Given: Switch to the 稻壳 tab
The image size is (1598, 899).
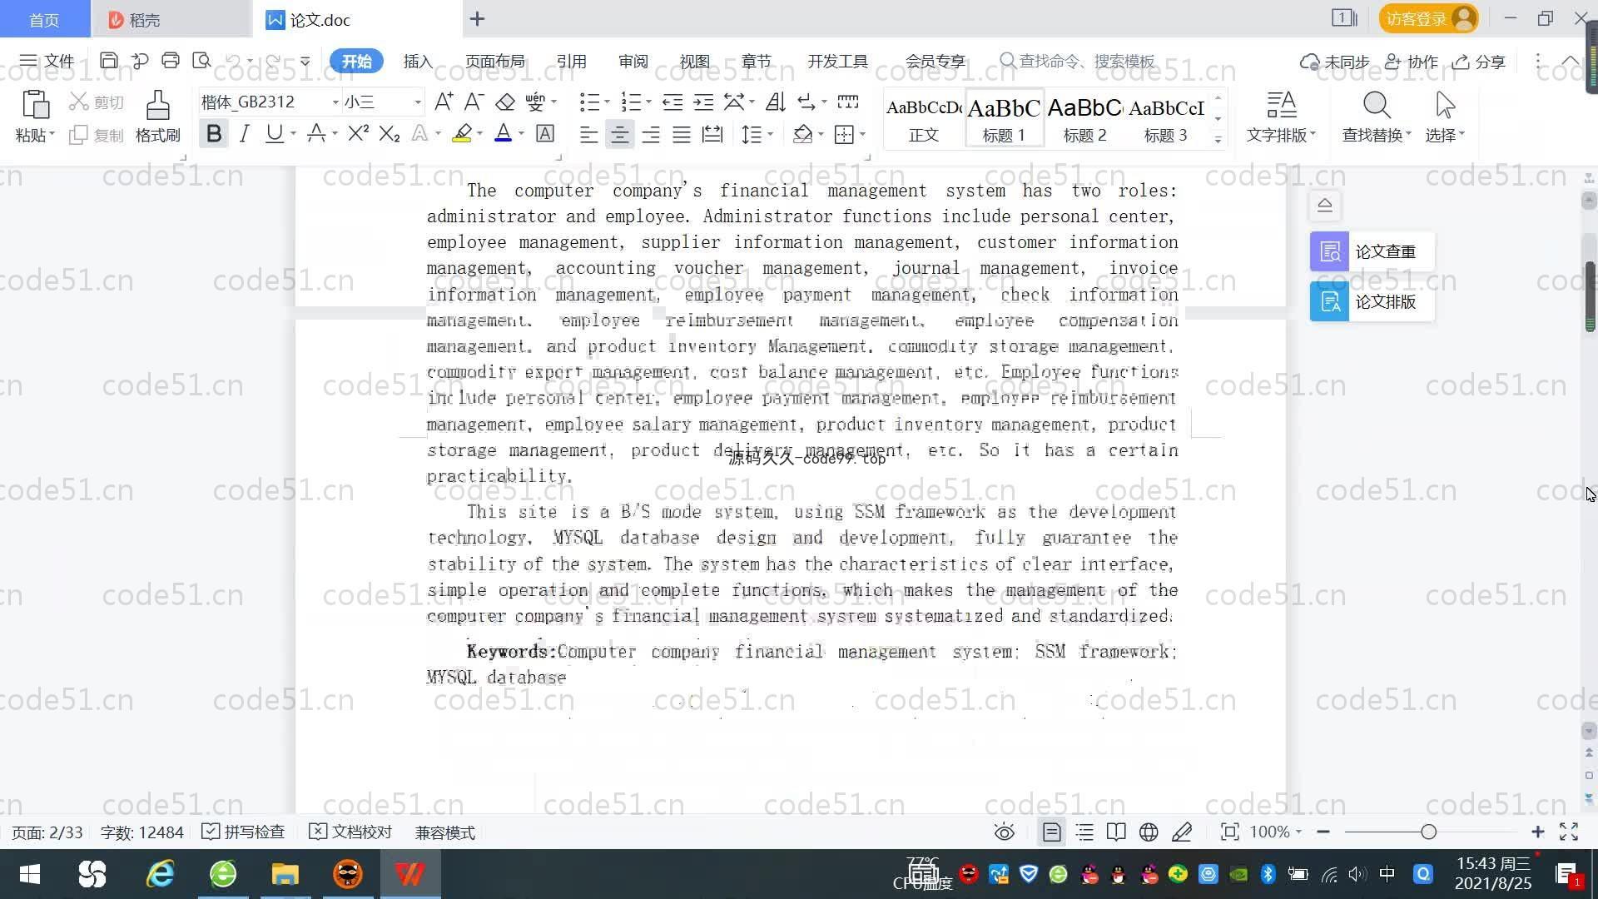Looking at the screenshot, I should (x=171, y=19).
